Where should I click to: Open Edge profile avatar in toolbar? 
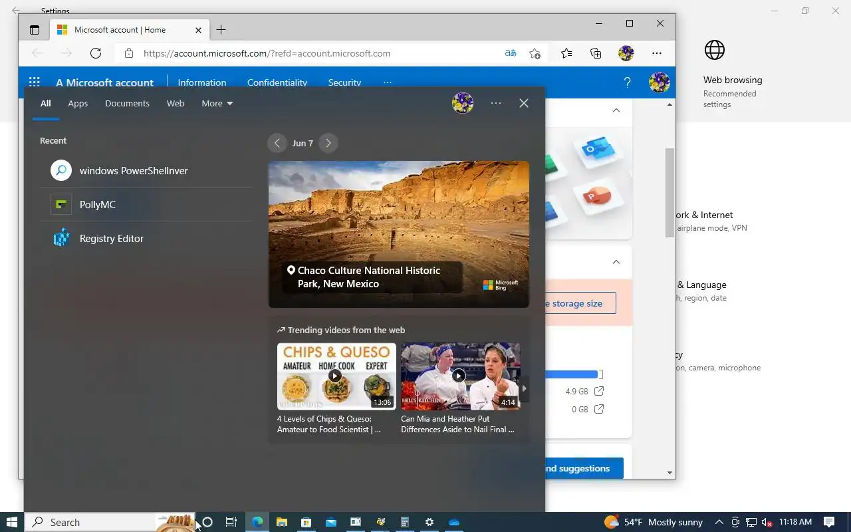(x=626, y=53)
